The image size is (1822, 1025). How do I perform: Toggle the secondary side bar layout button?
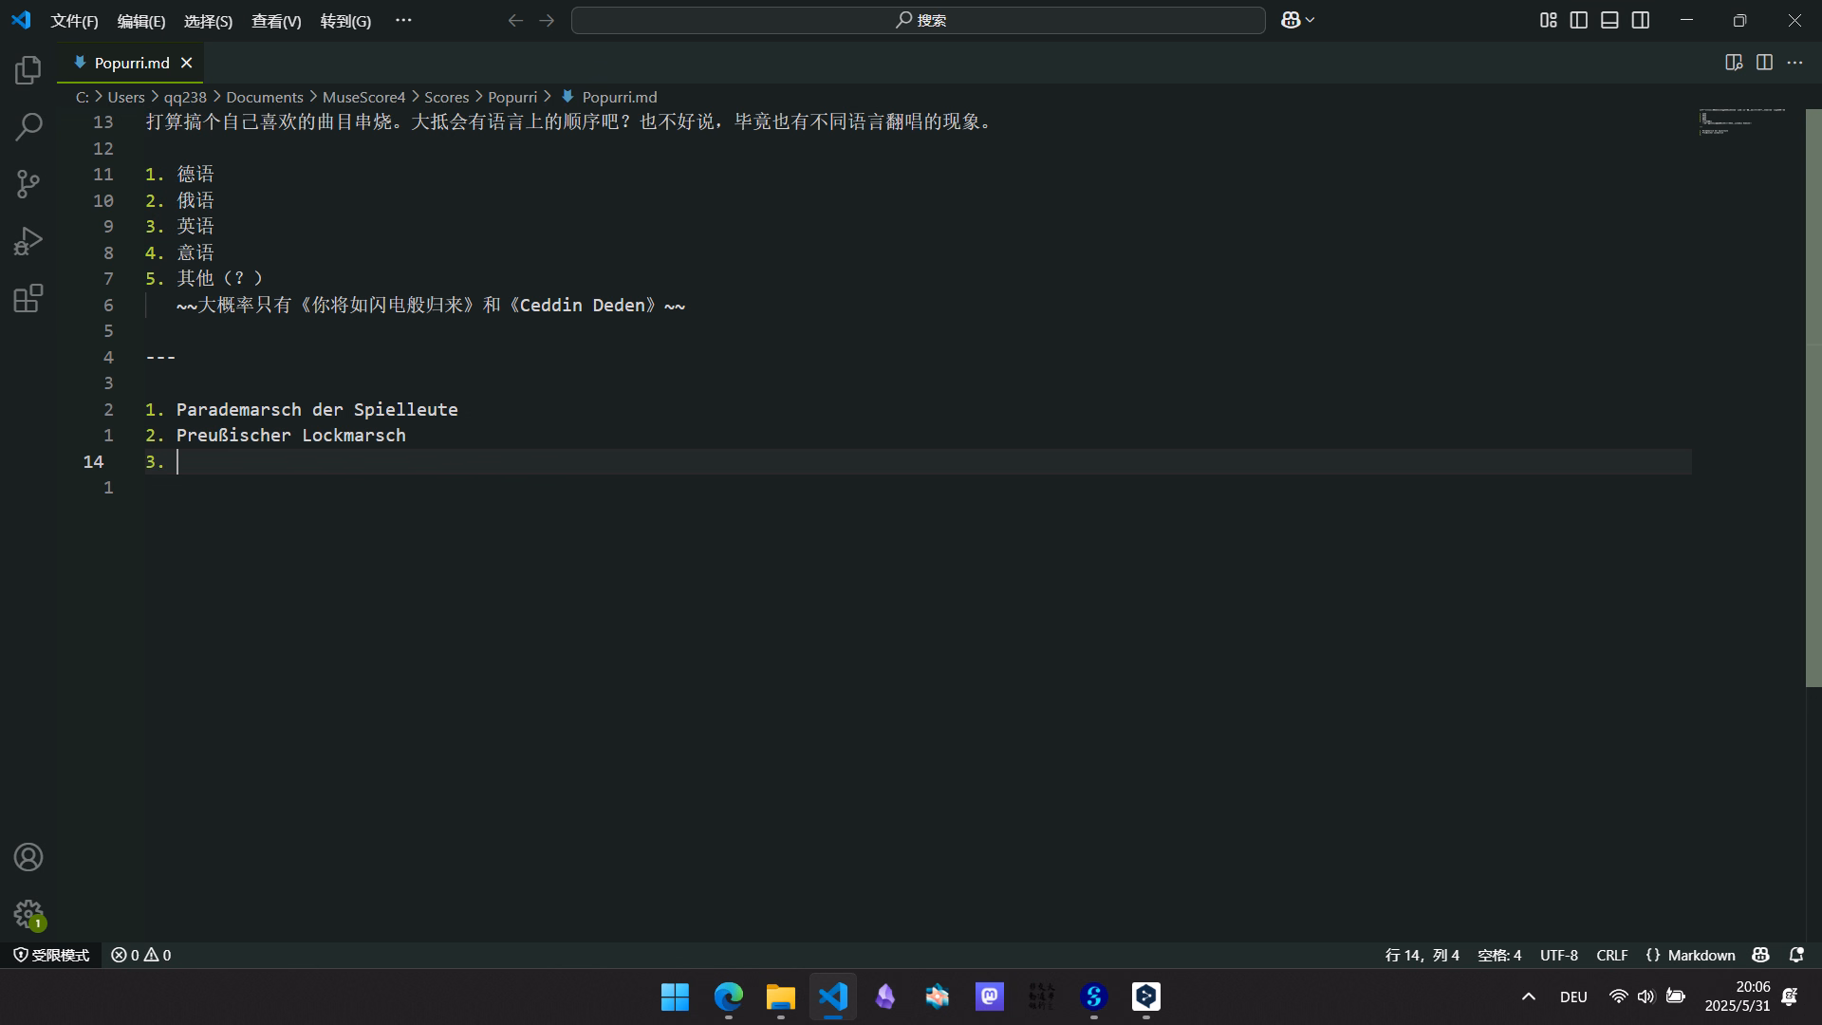click(1641, 20)
